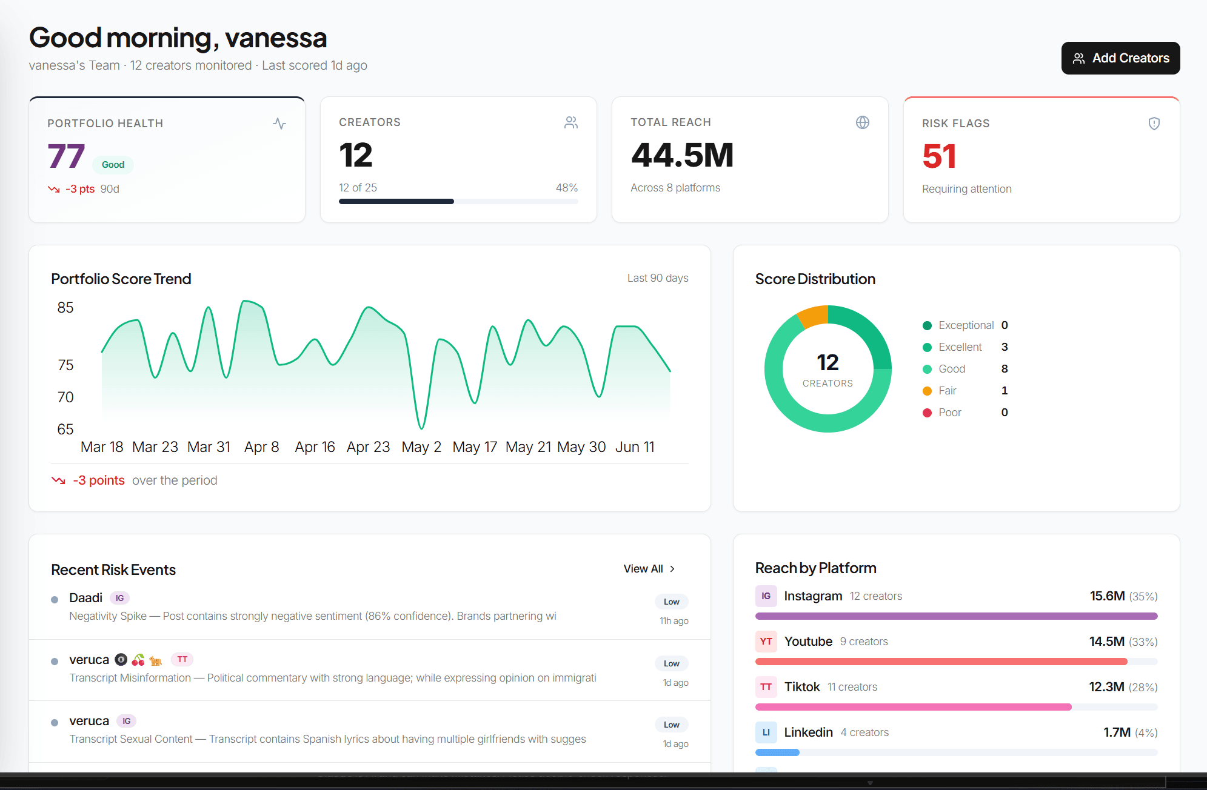Click the IG badge next to Daadi

120,598
